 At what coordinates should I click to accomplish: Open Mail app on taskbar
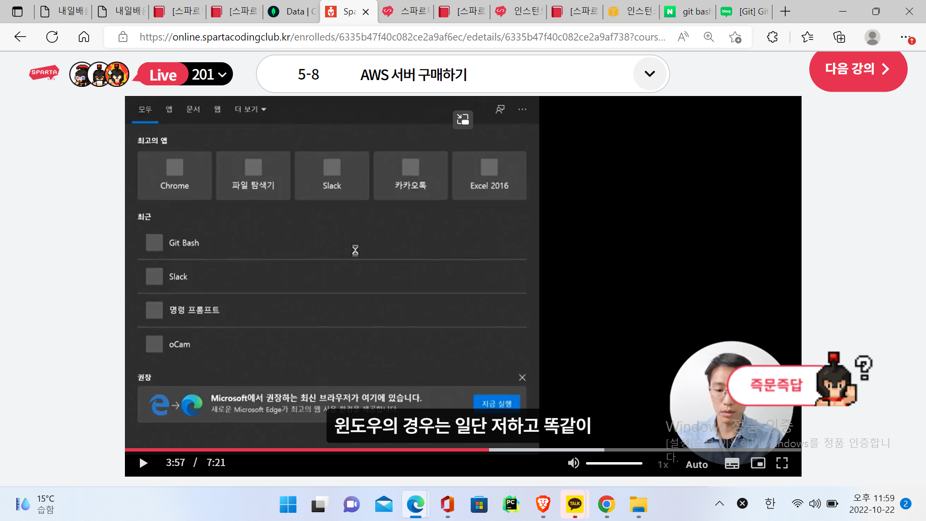[383, 505]
